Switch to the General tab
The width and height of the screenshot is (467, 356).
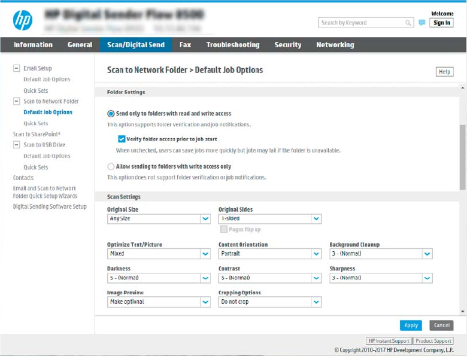80,45
